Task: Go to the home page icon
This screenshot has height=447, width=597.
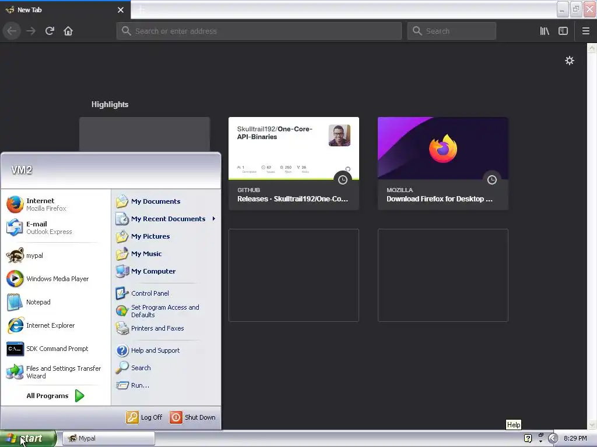Action: point(68,31)
